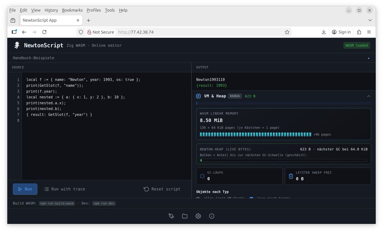Click the green 623 B heap size
Image resolution: width=383 pixels, height=232 pixels.
point(250,96)
